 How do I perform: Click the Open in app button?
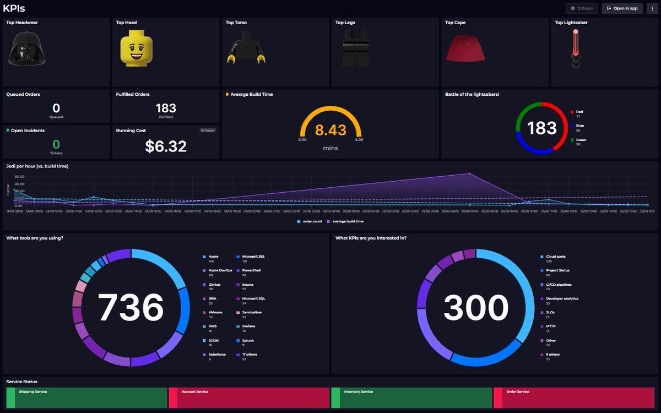(x=622, y=8)
